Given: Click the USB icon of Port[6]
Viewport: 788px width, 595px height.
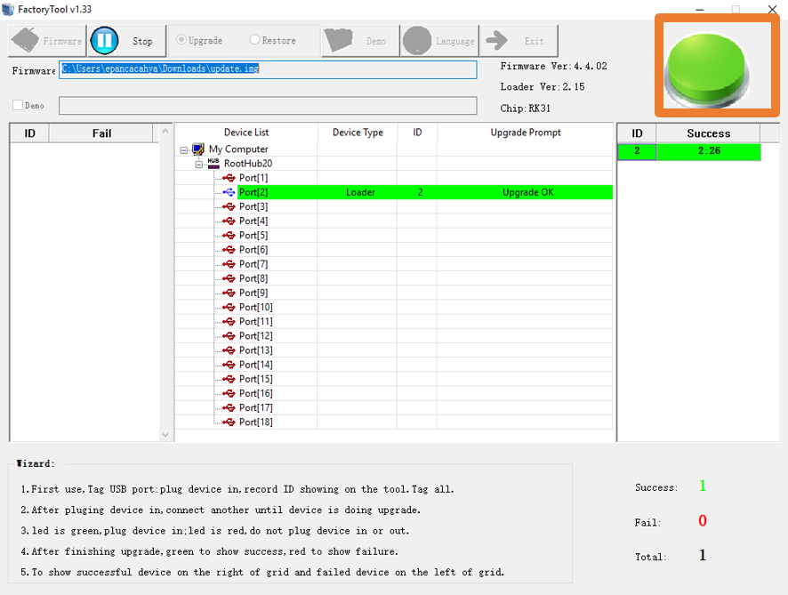Looking at the screenshot, I should click(x=229, y=250).
